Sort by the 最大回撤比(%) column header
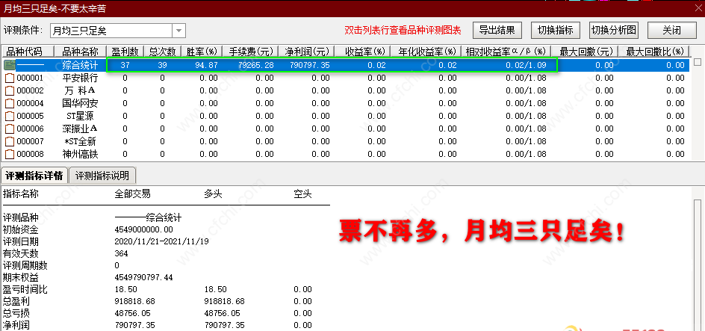The height and width of the screenshot is (331, 705). (655, 52)
